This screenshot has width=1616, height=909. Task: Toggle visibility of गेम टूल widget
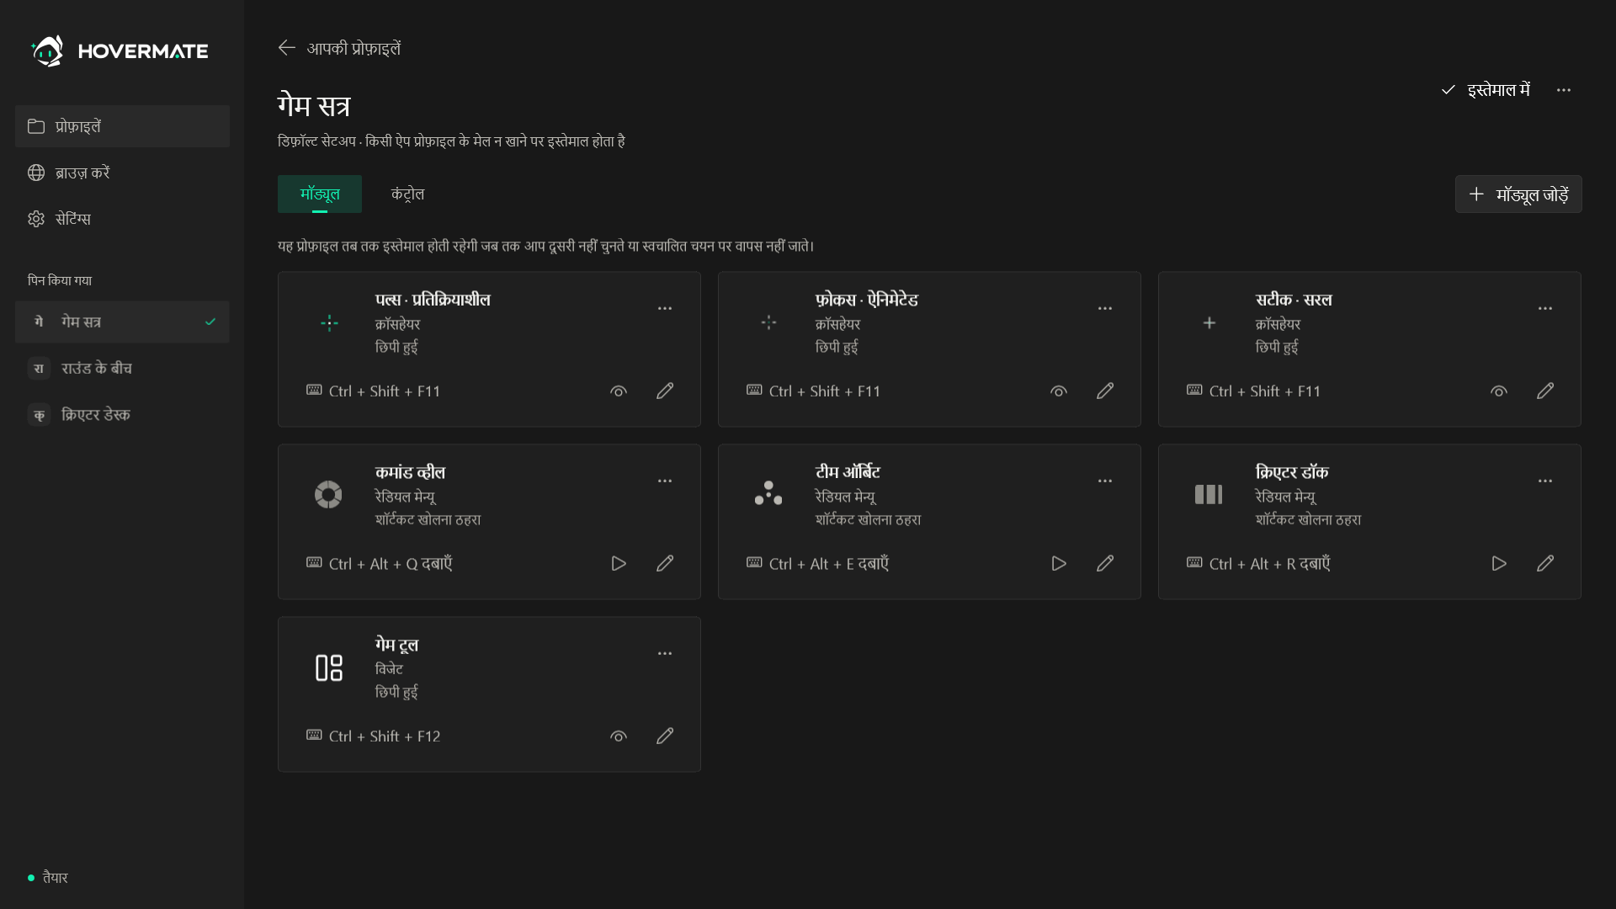(x=619, y=736)
